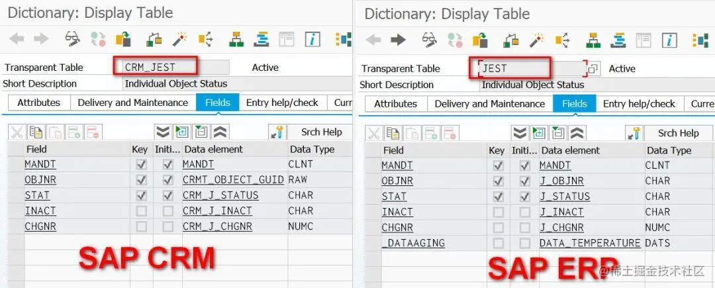Click Display/Change glasses icon in left CRM_JEST window
Viewport: 715px width, 288px height.
tap(73, 39)
